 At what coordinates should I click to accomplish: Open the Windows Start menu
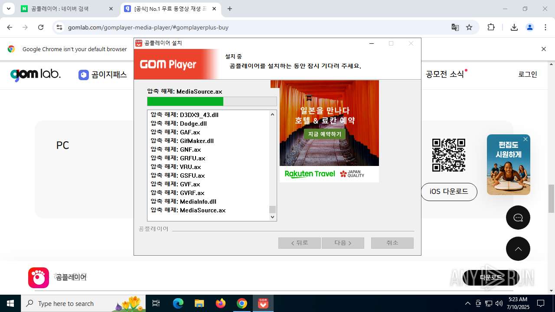[x=10, y=303]
